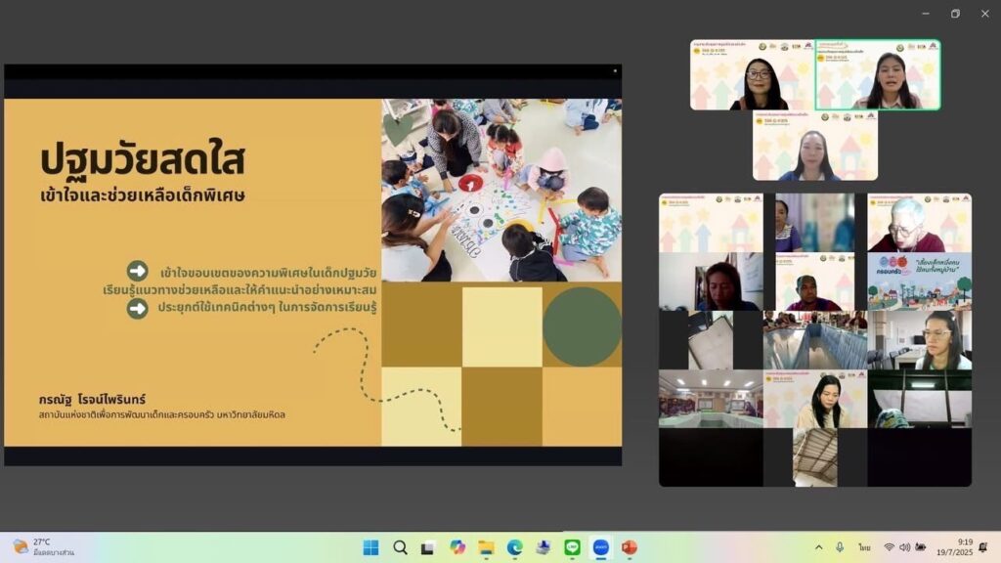Select the participant tile with the ครอบครัว banner
1001x563 pixels.
919,281
